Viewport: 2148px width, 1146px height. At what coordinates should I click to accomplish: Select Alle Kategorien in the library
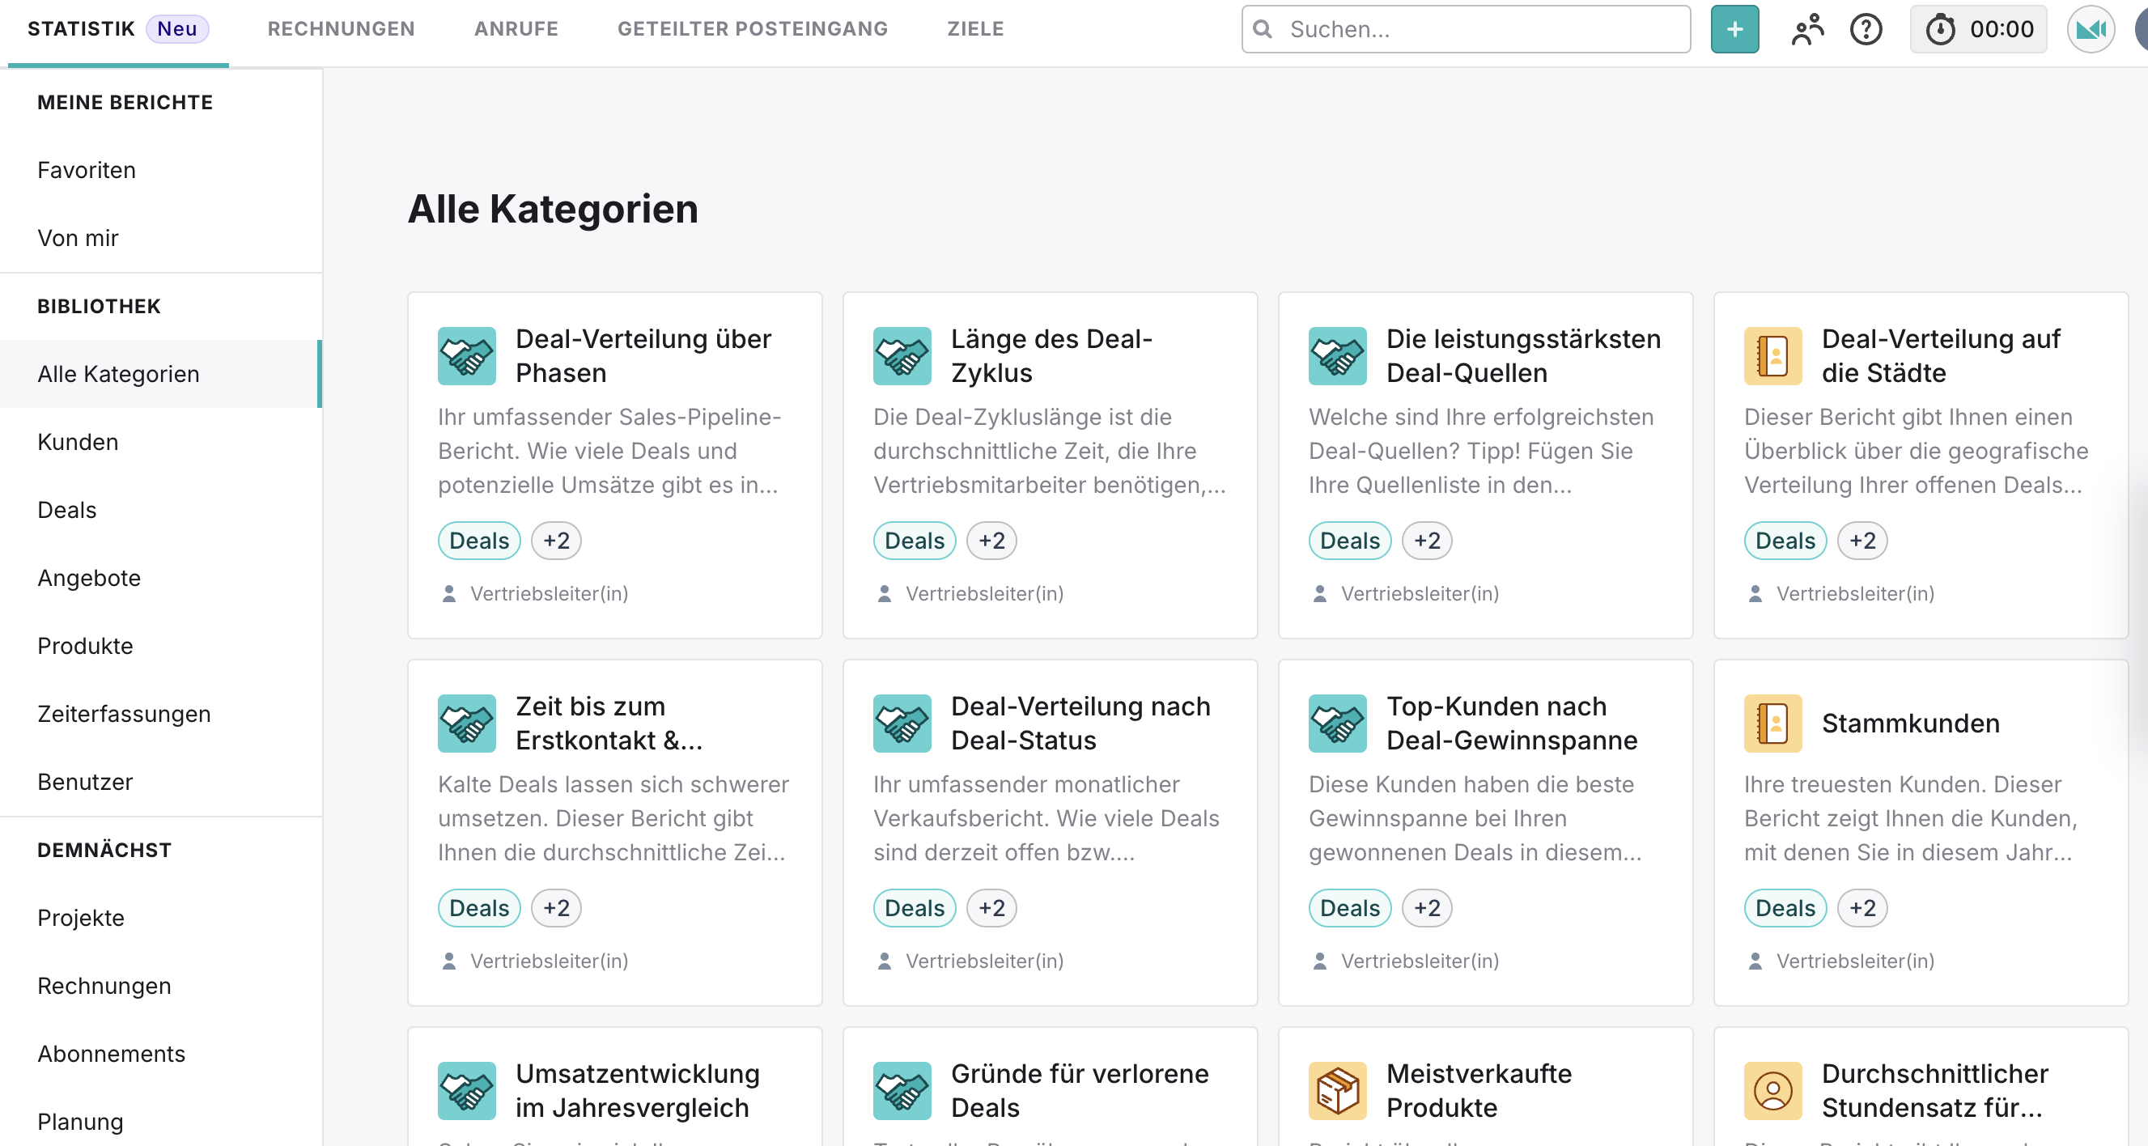point(161,374)
